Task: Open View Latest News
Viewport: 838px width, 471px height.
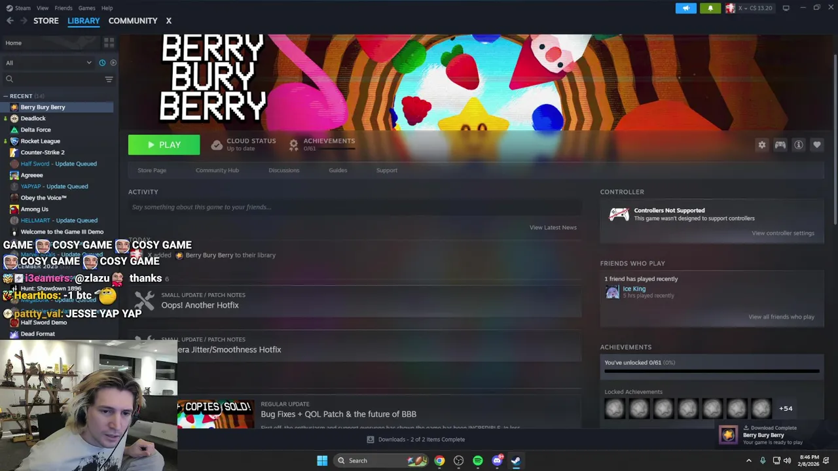Action: click(553, 228)
